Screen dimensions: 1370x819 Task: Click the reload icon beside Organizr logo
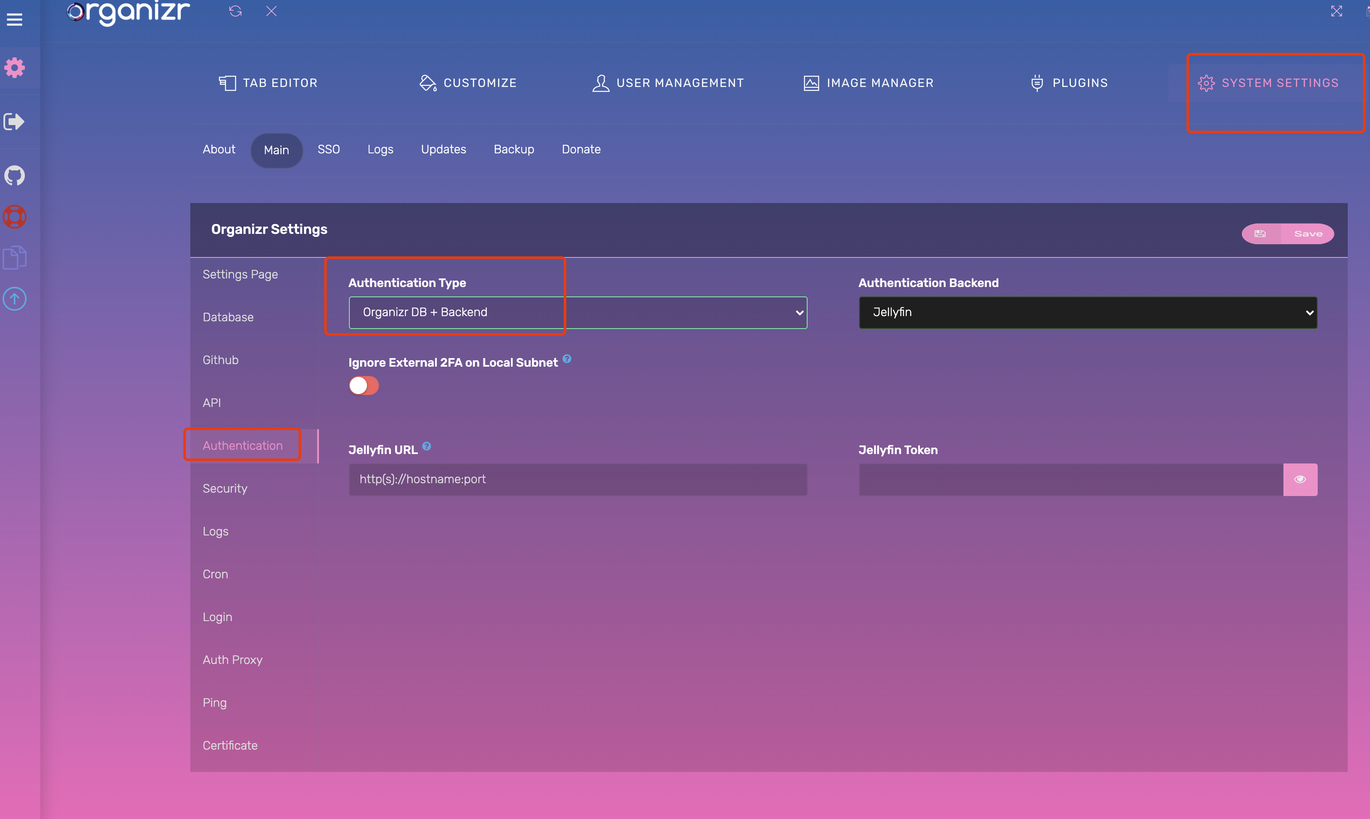coord(235,11)
